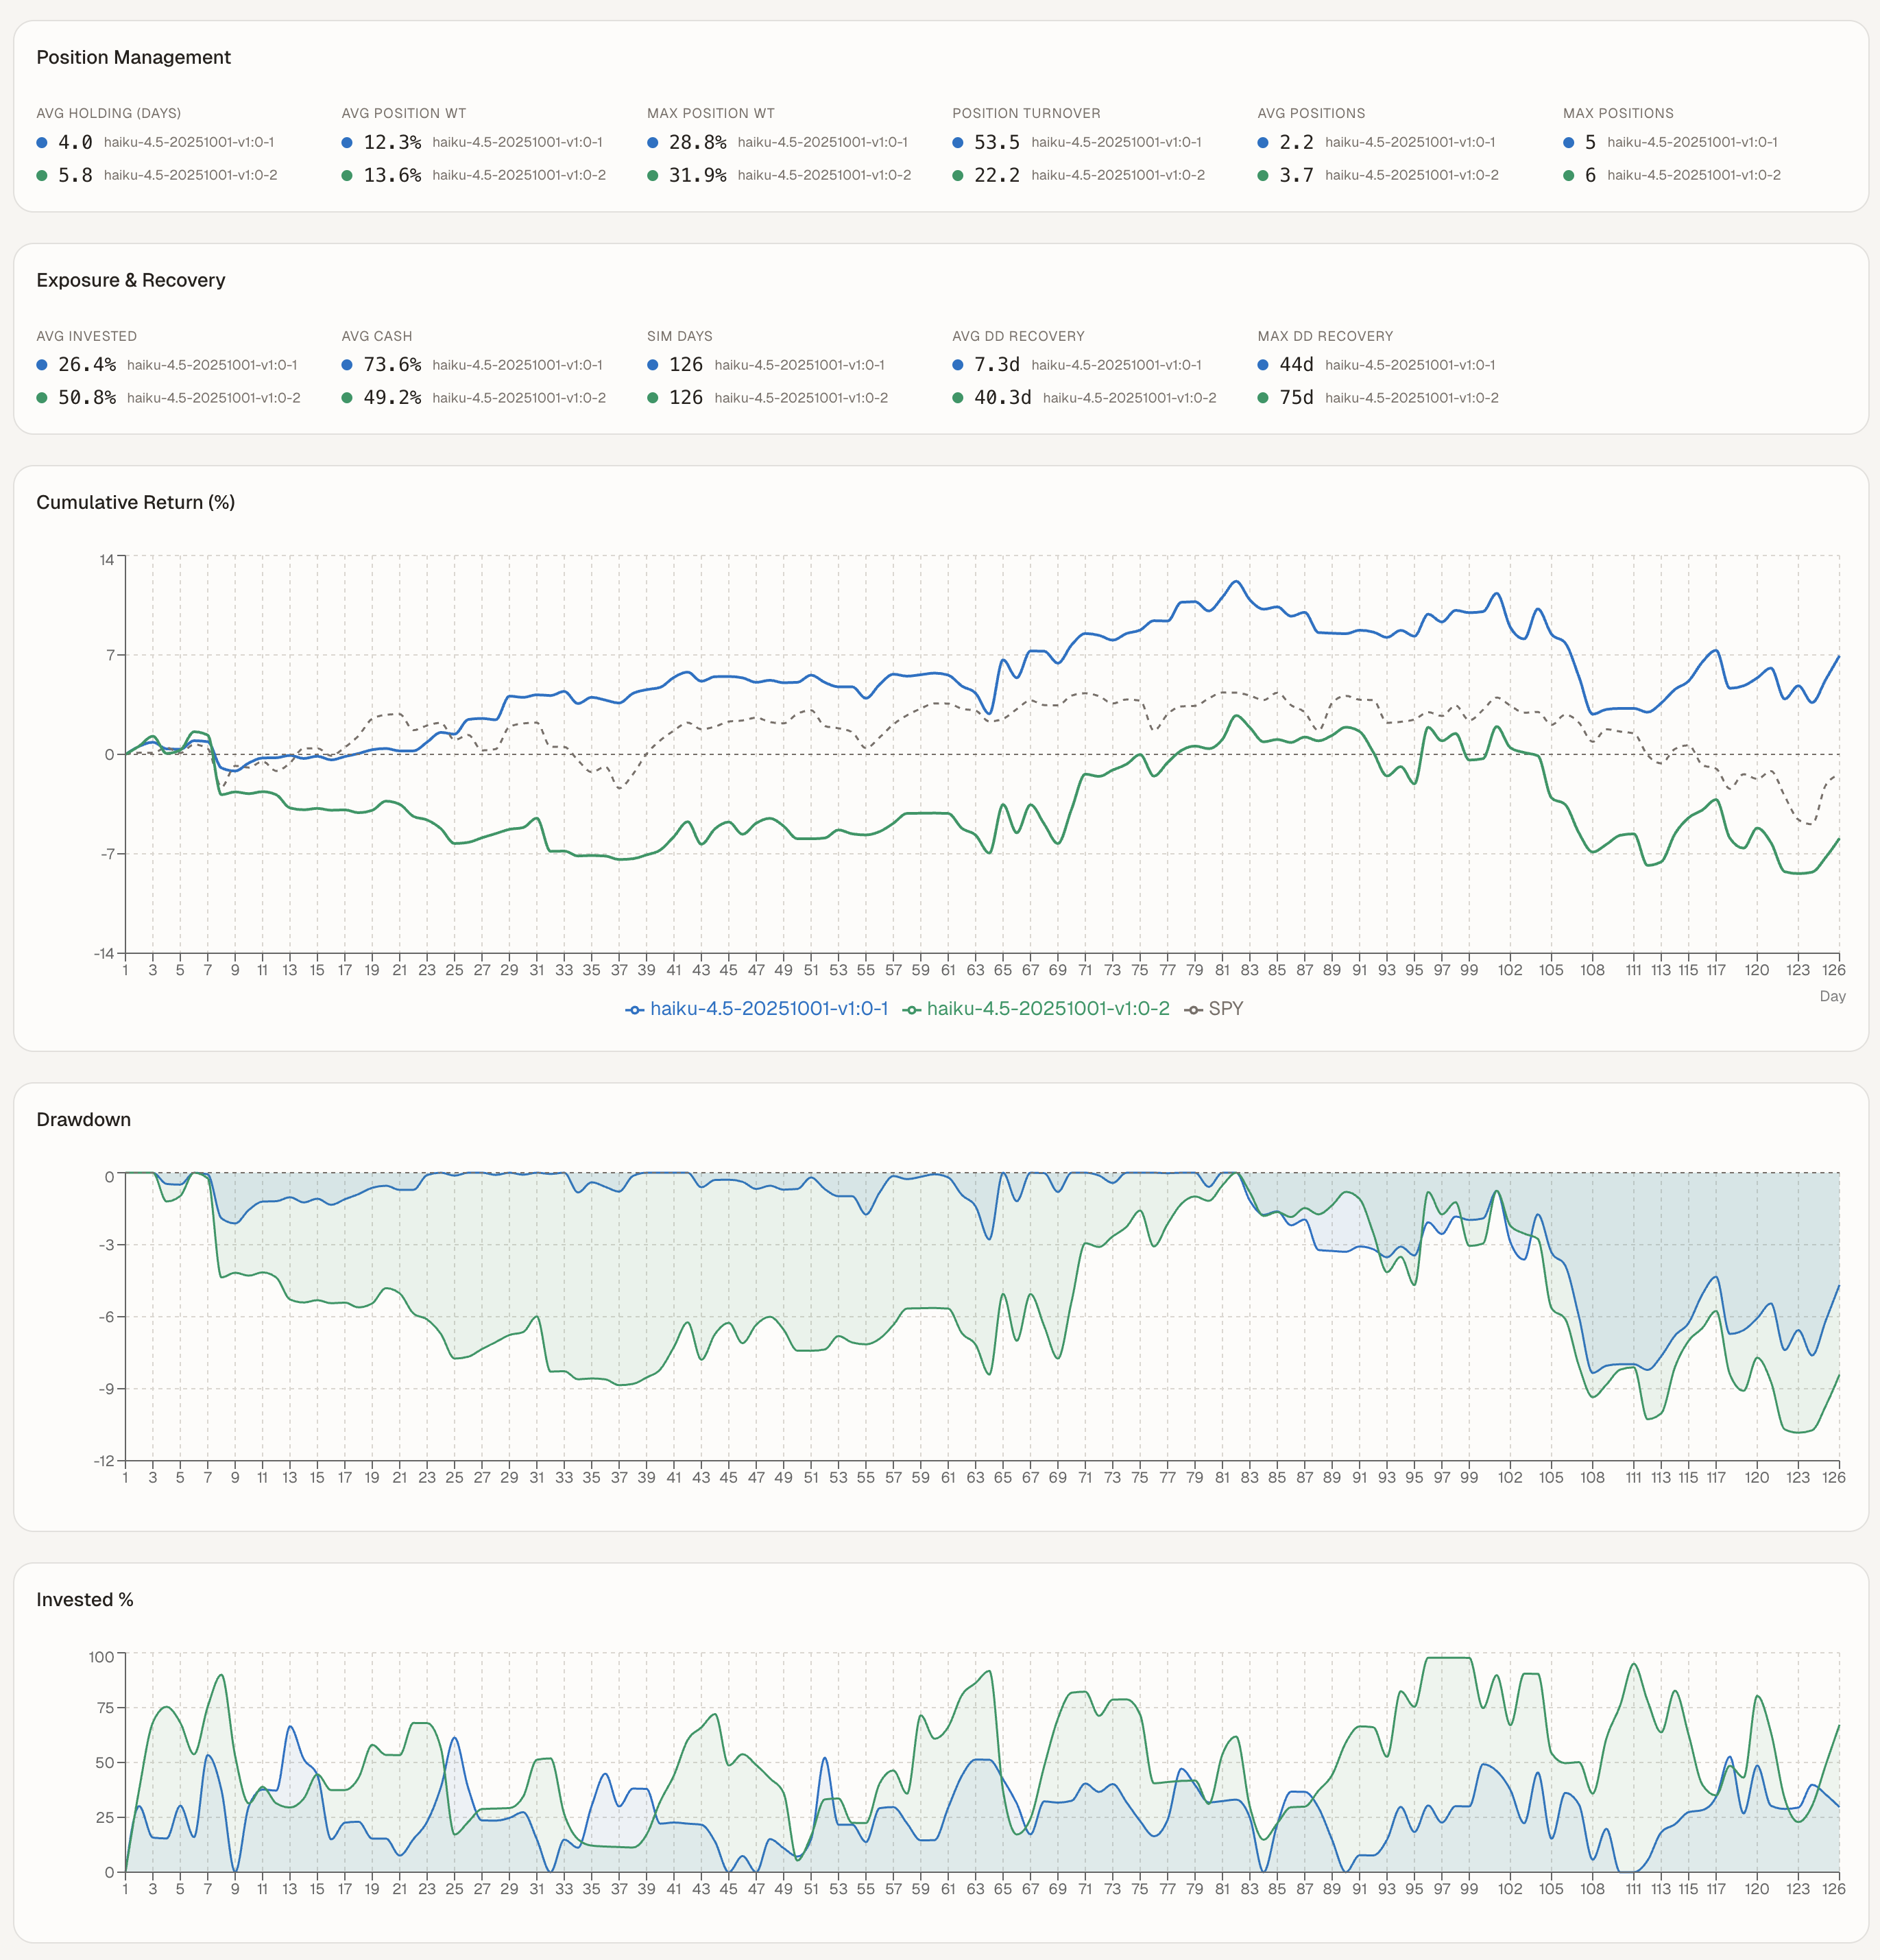
Task: Click the Invested % chart title
Action: coord(84,1599)
